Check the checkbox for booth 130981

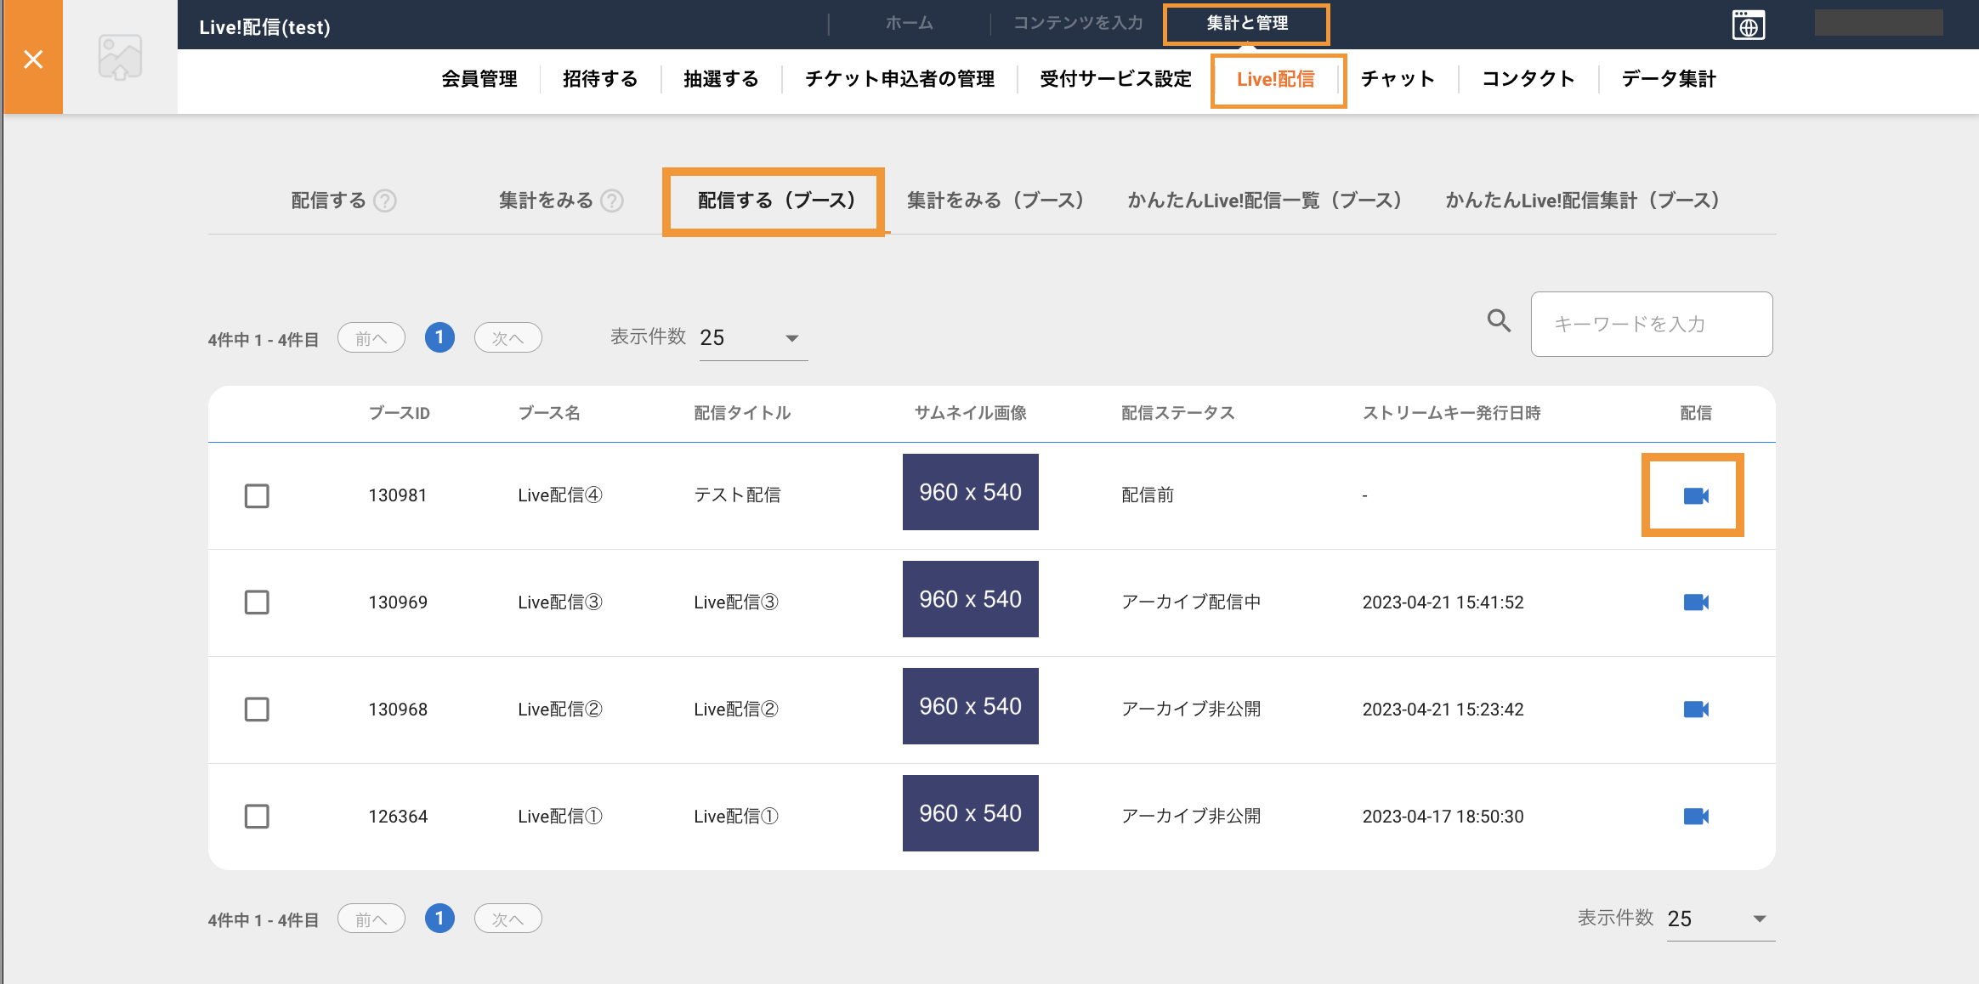point(257,495)
